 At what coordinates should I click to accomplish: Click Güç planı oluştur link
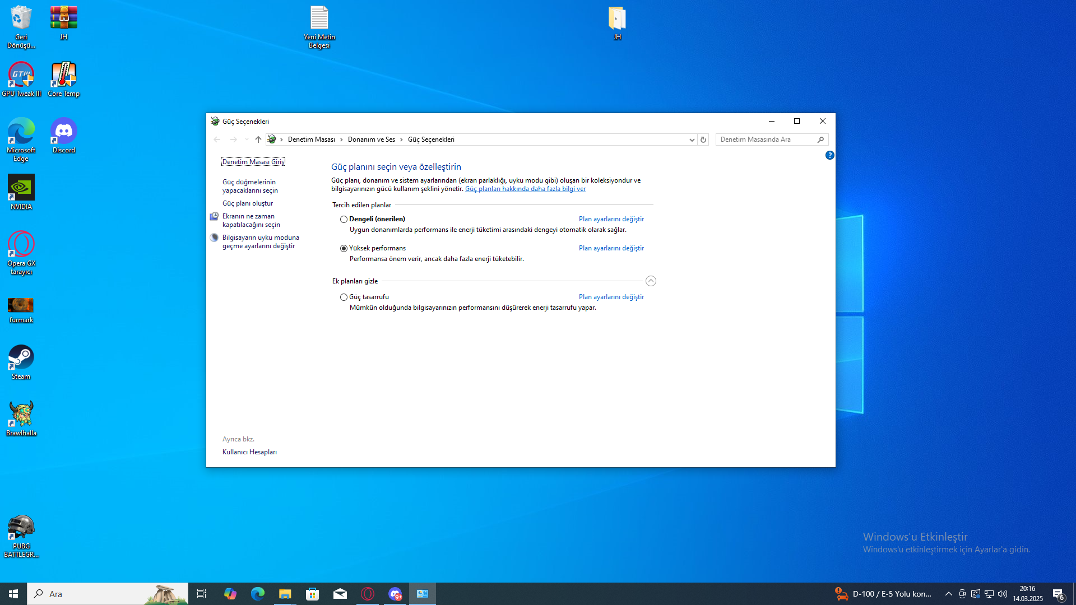(248, 203)
